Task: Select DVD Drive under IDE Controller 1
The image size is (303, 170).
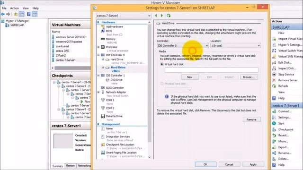Action: 116,80
